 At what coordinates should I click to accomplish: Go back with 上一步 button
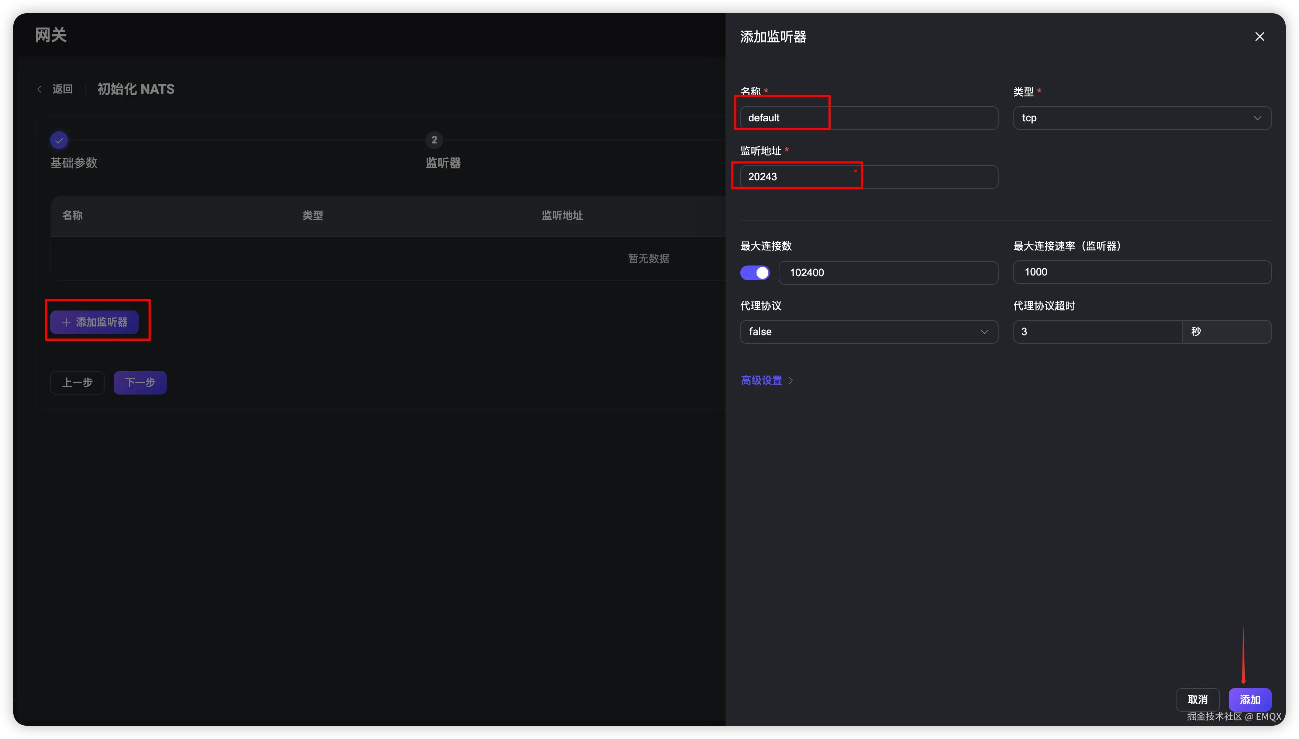pos(77,383)
